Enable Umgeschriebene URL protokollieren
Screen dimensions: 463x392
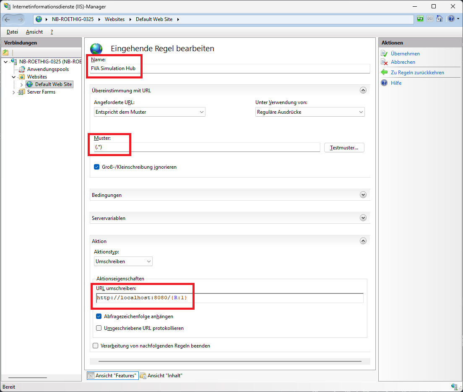[98, 328]
